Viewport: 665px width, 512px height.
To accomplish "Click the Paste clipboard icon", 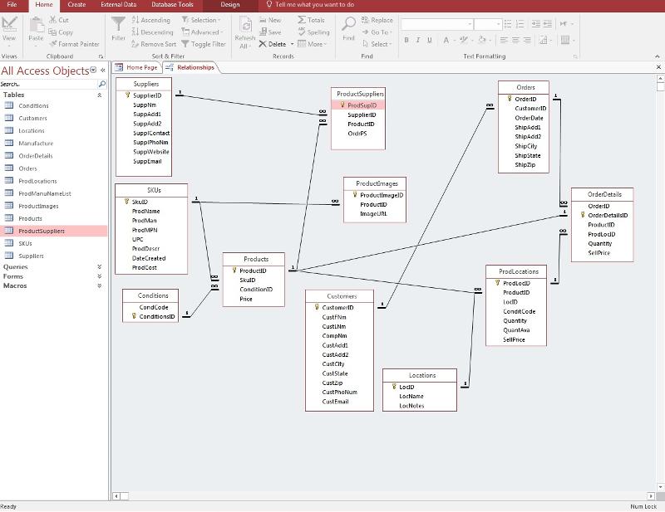I will tap(36, 25).
